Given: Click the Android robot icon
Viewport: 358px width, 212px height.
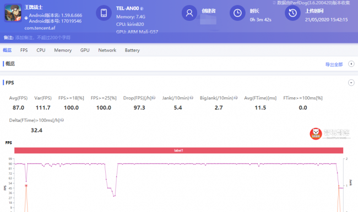Looking at the screenshot, I should tap(26, 18).
